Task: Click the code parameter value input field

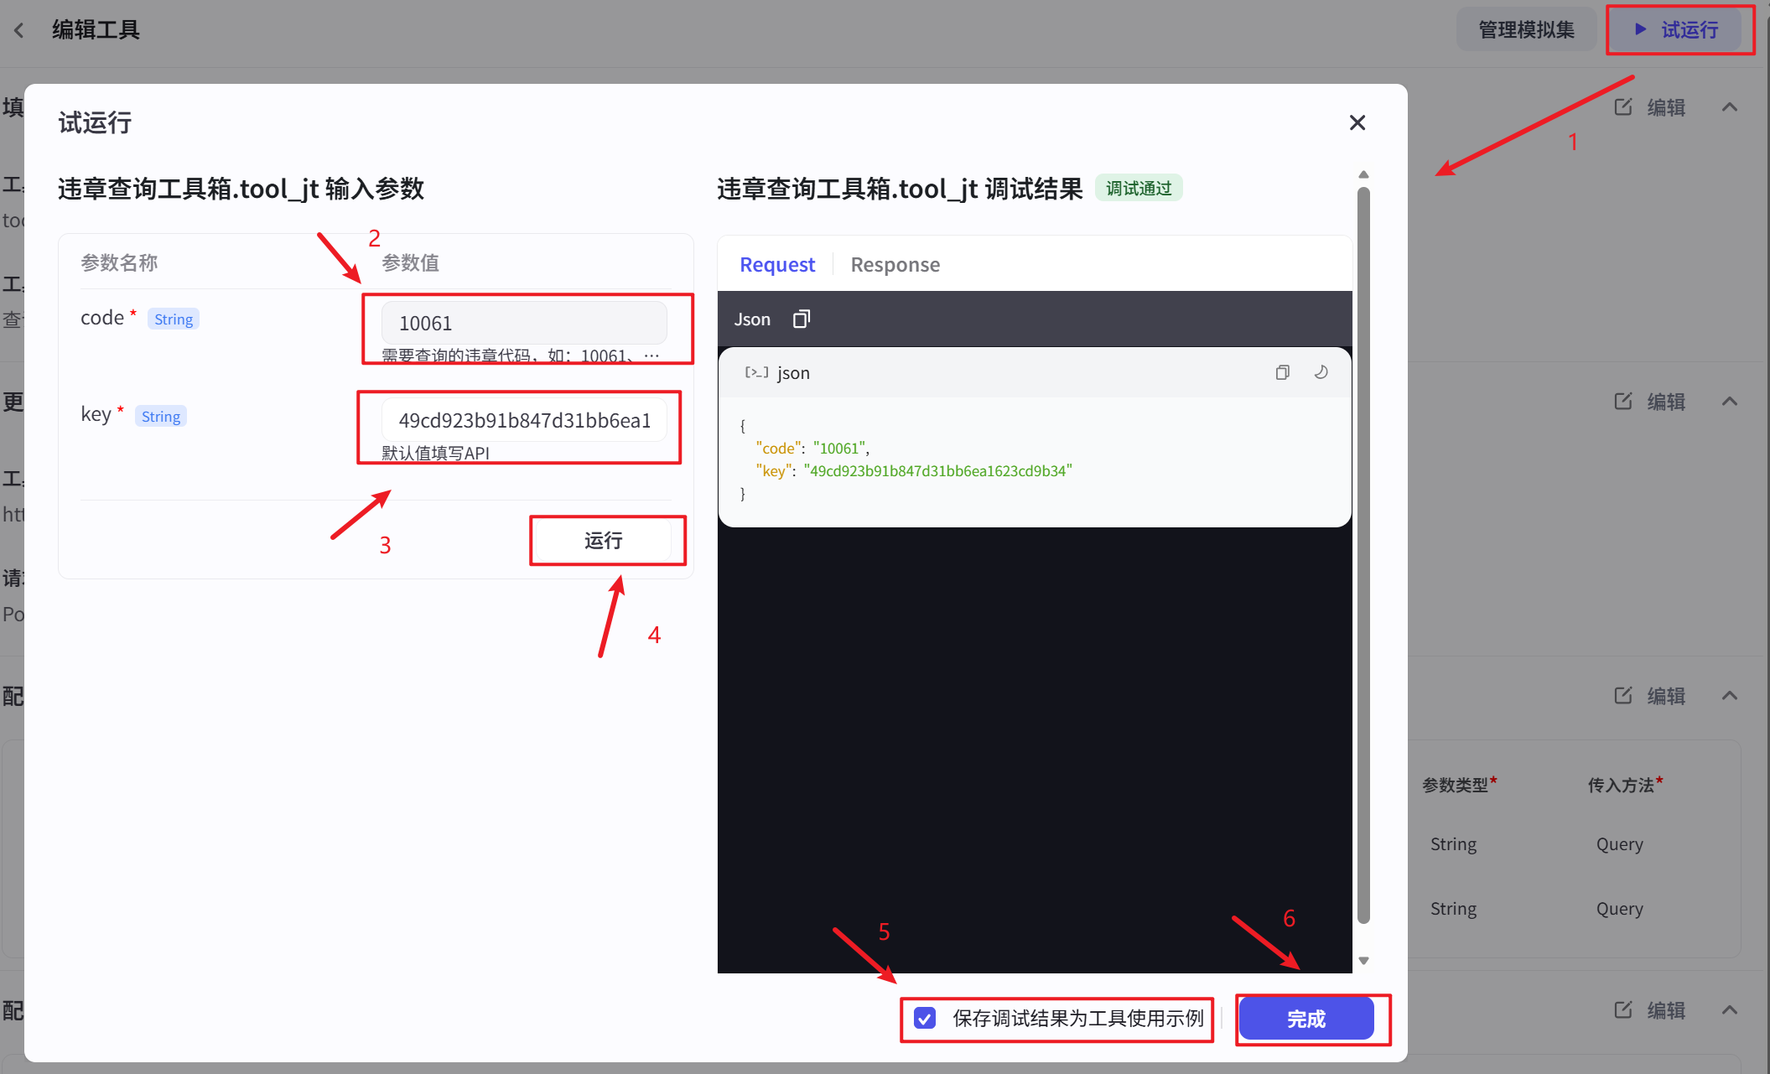Action: 524,323
